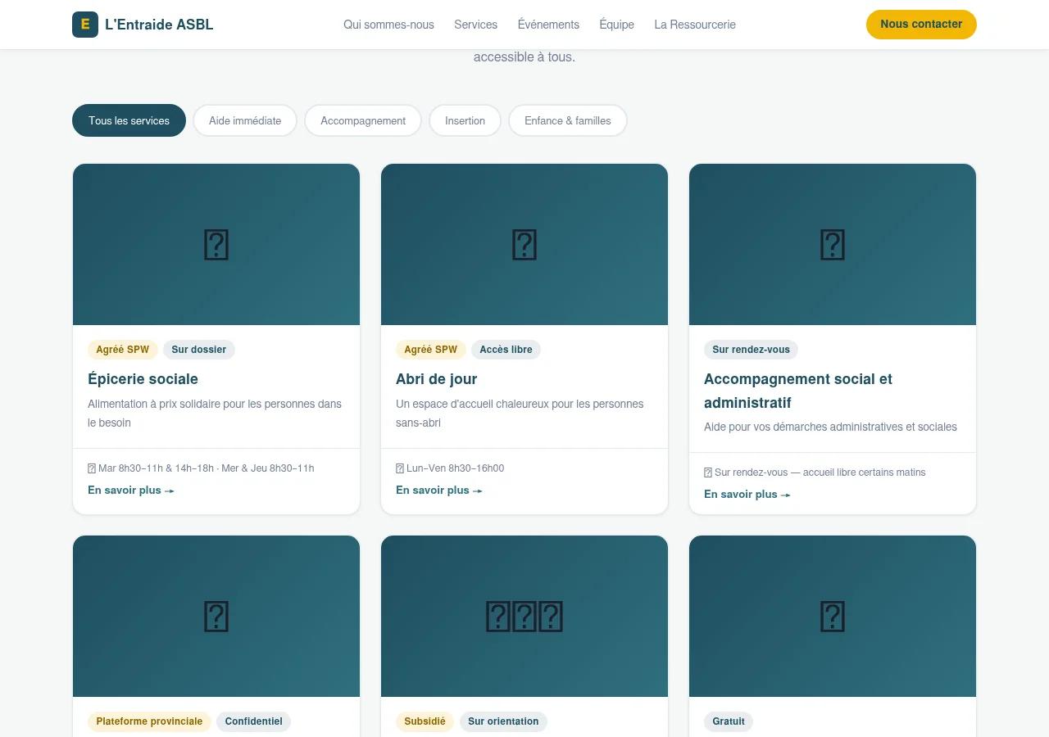The width and height of the screenshot is (1049, 737).
Task: Click the triple icon above Subsidié badge
Action: click(524, 617)
